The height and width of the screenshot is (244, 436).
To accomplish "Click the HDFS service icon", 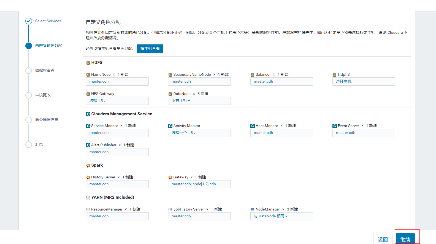I will (x=88, y=63).
